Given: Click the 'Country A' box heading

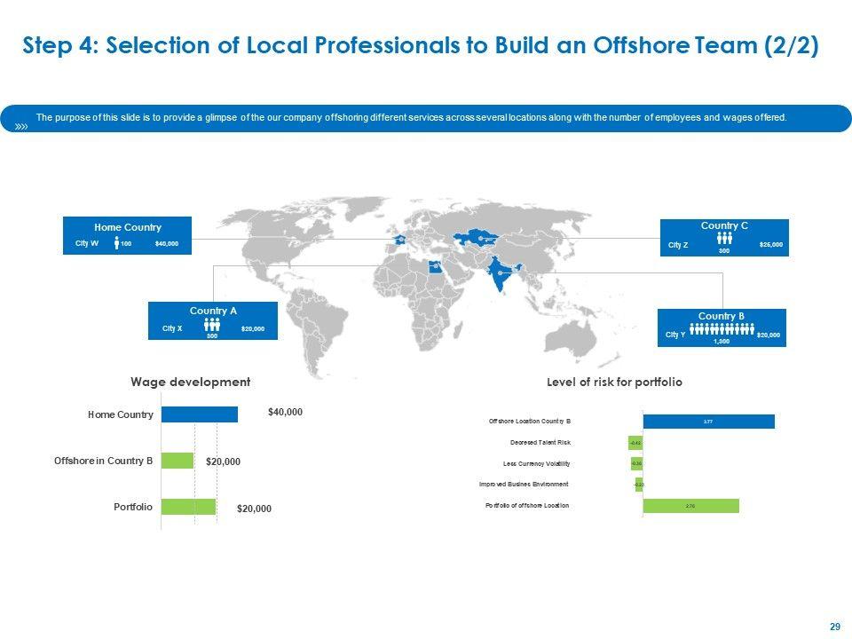Looking at the screenshot, I should 213,311.
